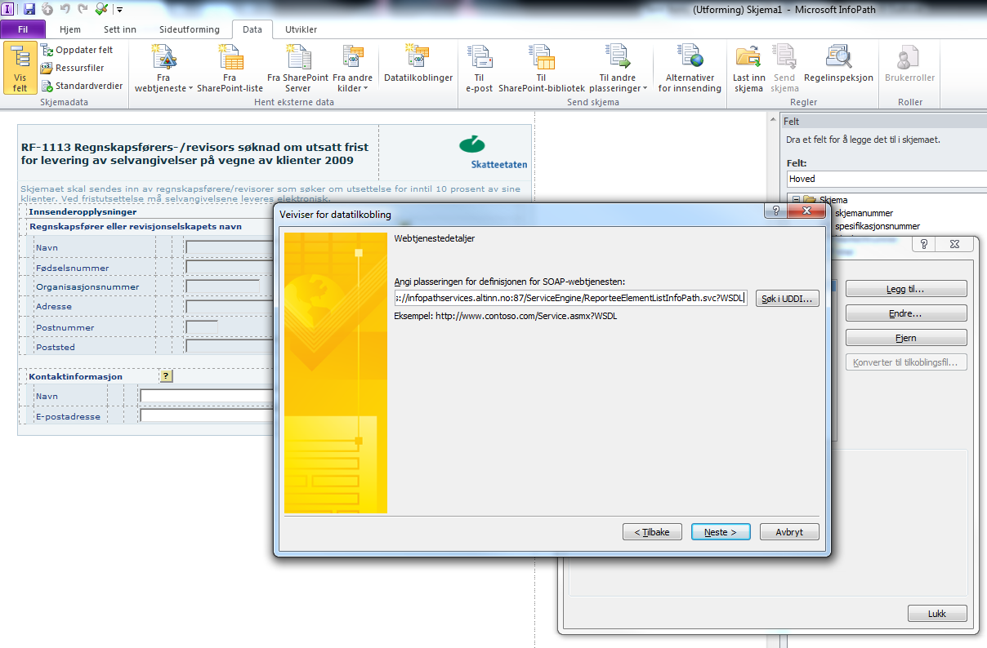Click the Fødselsnummer input field
987x648 pixels.
[x=229, y=267]
